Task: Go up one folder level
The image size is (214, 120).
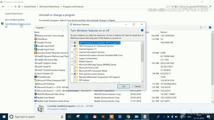Action: pyautogui.click(x=15, y=7)
